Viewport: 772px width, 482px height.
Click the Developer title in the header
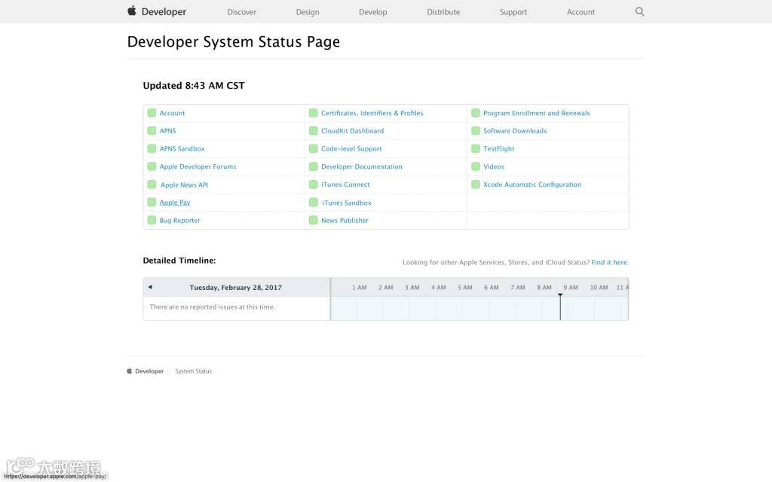164,12
